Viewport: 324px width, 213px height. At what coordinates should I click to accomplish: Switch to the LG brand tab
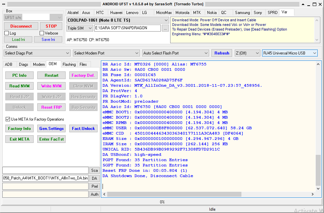coord(145,13)
